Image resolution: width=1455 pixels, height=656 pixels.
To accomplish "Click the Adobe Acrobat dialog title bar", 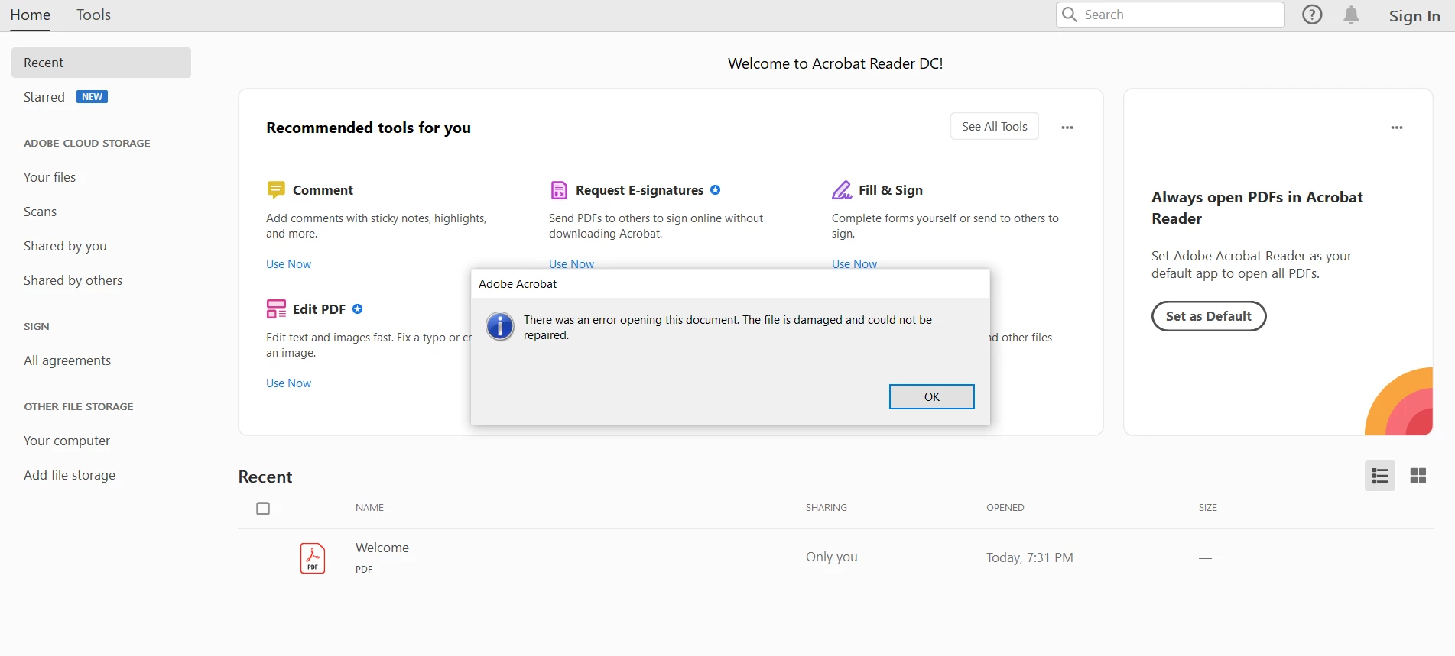I will (730, 283).
